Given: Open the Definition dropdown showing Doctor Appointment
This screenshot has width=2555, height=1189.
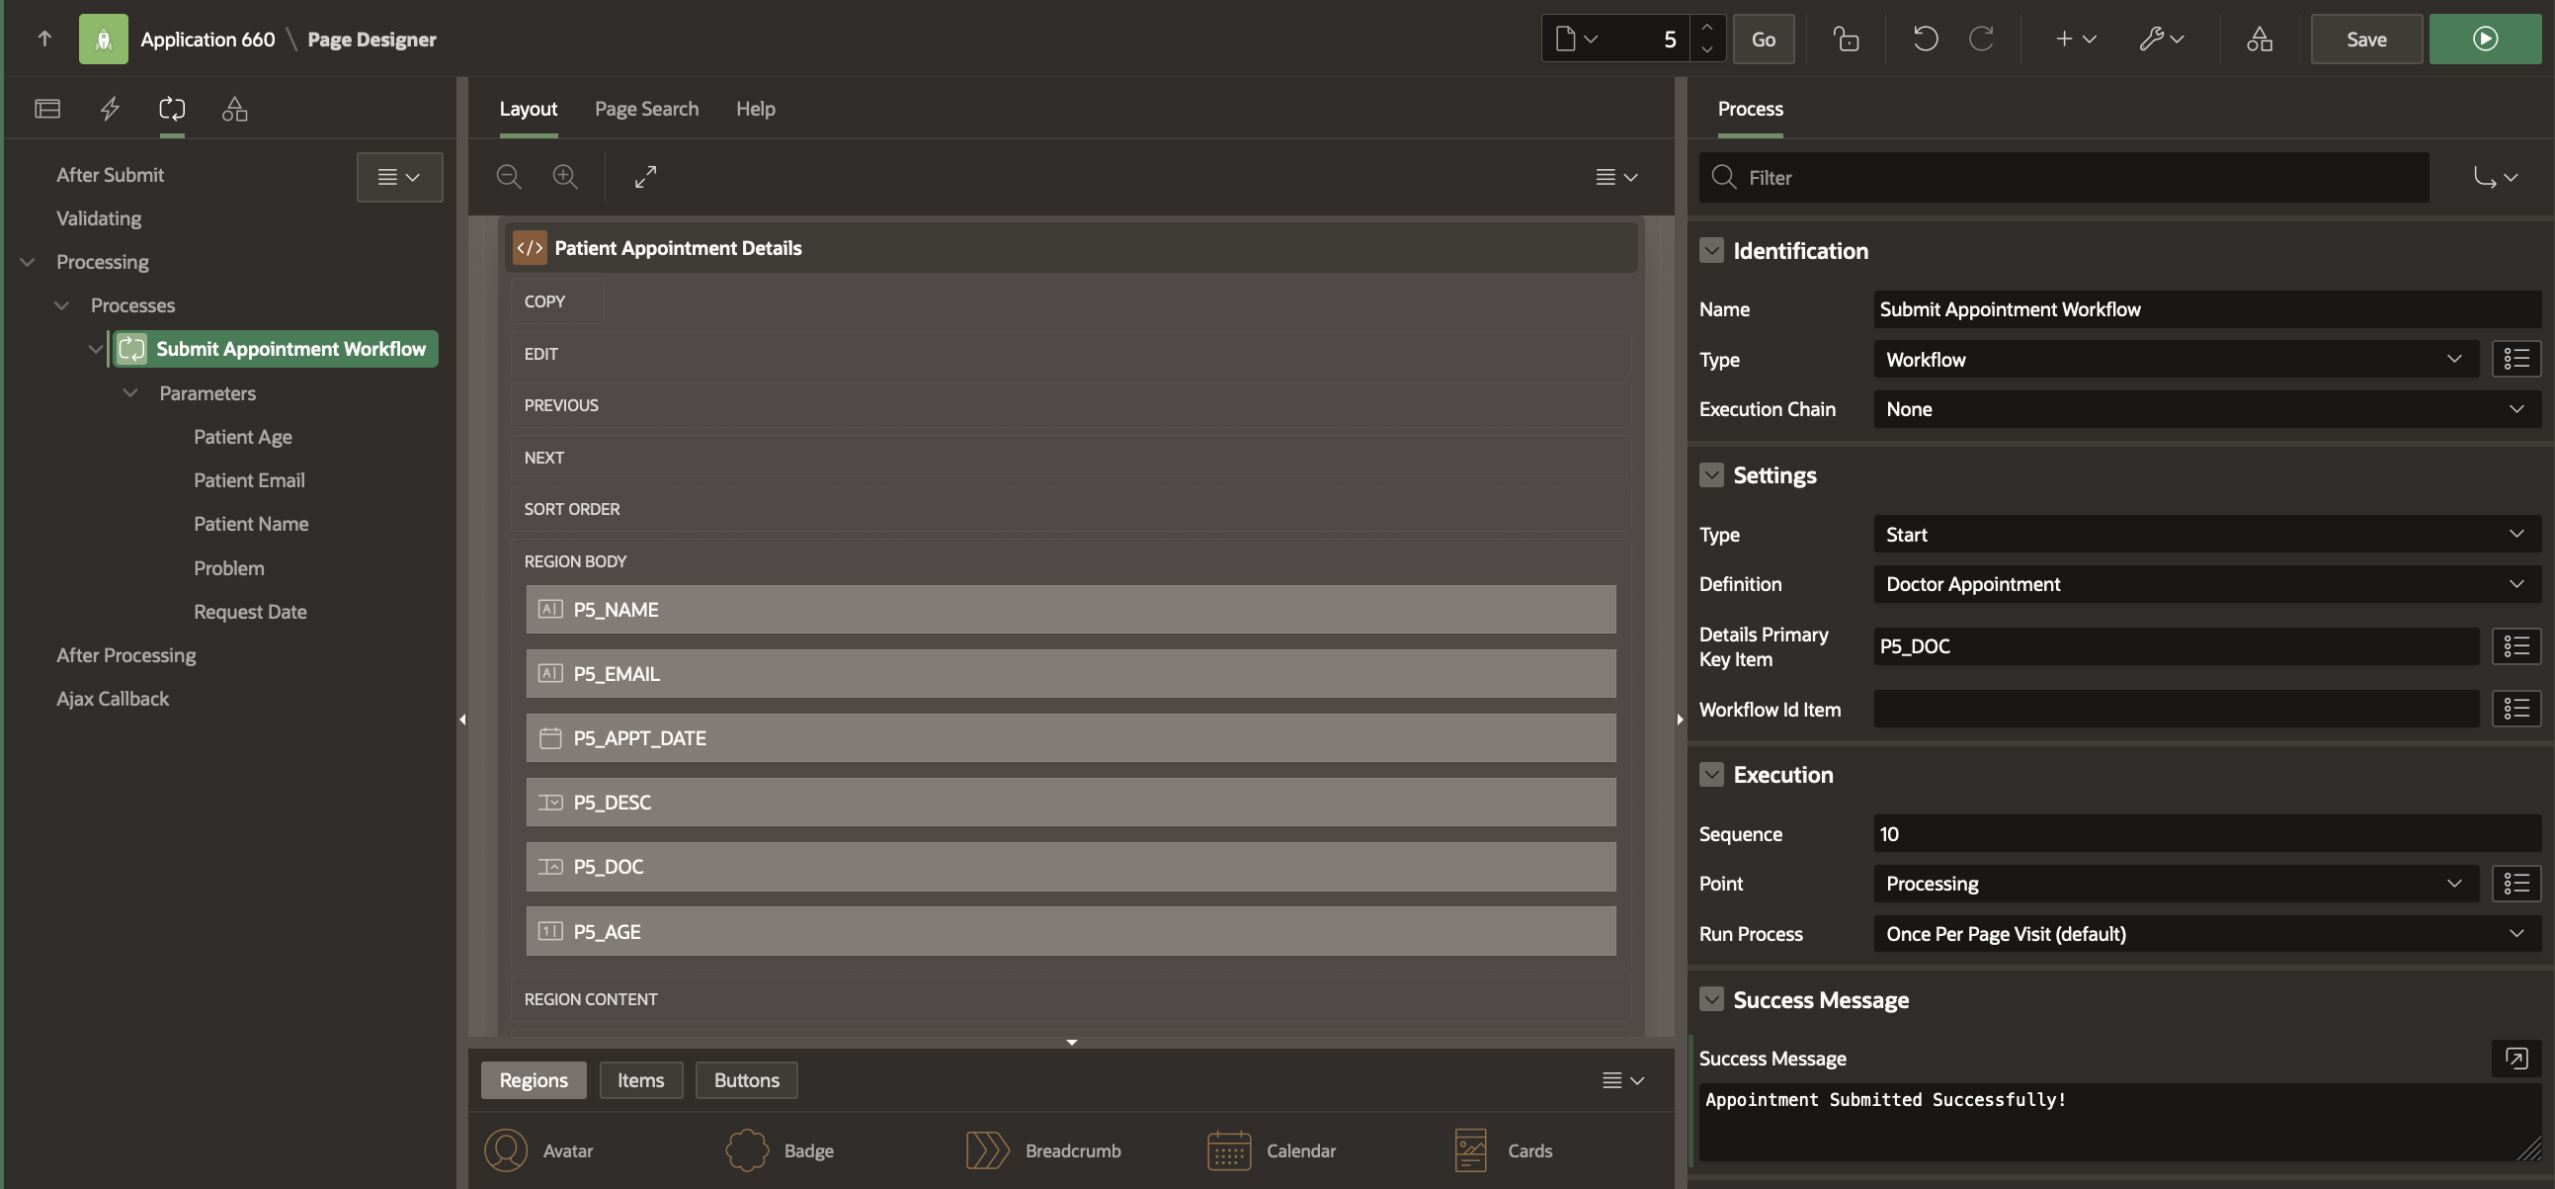Looking at the screenshot, I should point(2205,583).
